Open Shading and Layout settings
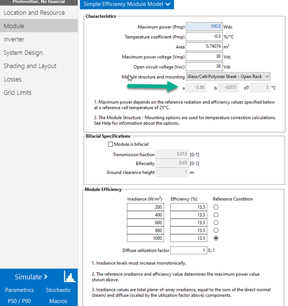Screen dimensions: 288x306 click(x=30, y=66)
